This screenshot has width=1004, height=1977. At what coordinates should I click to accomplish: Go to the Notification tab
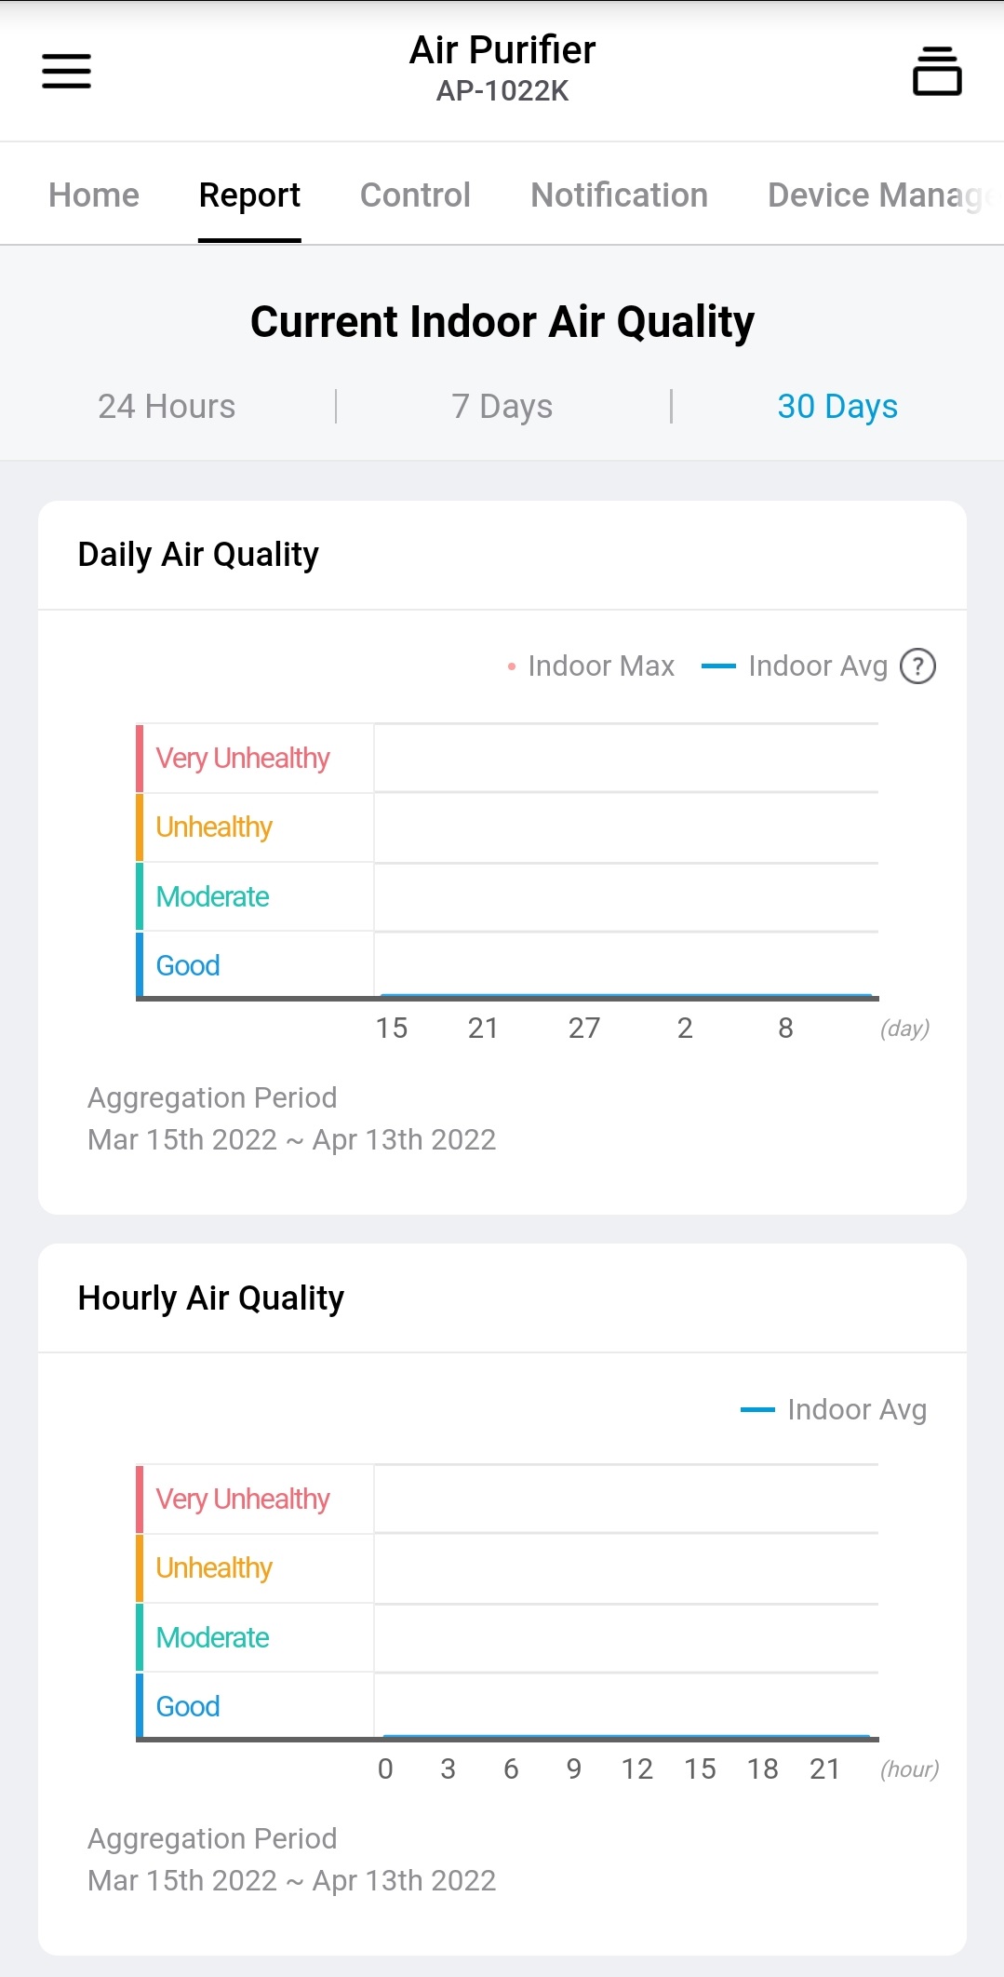click(x=619, y=195)
